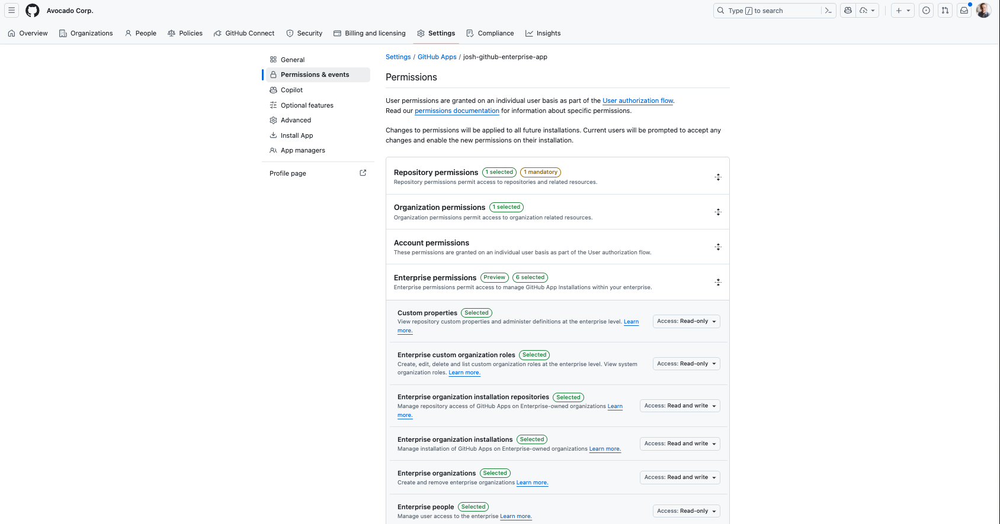Open the hamburger navigation menu
The height and width of the screenshot is (524, 1000).
tap(11, 10)
